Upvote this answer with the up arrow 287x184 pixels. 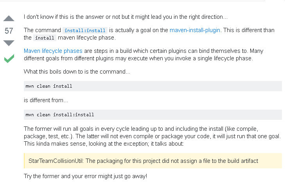click(9, 18)
